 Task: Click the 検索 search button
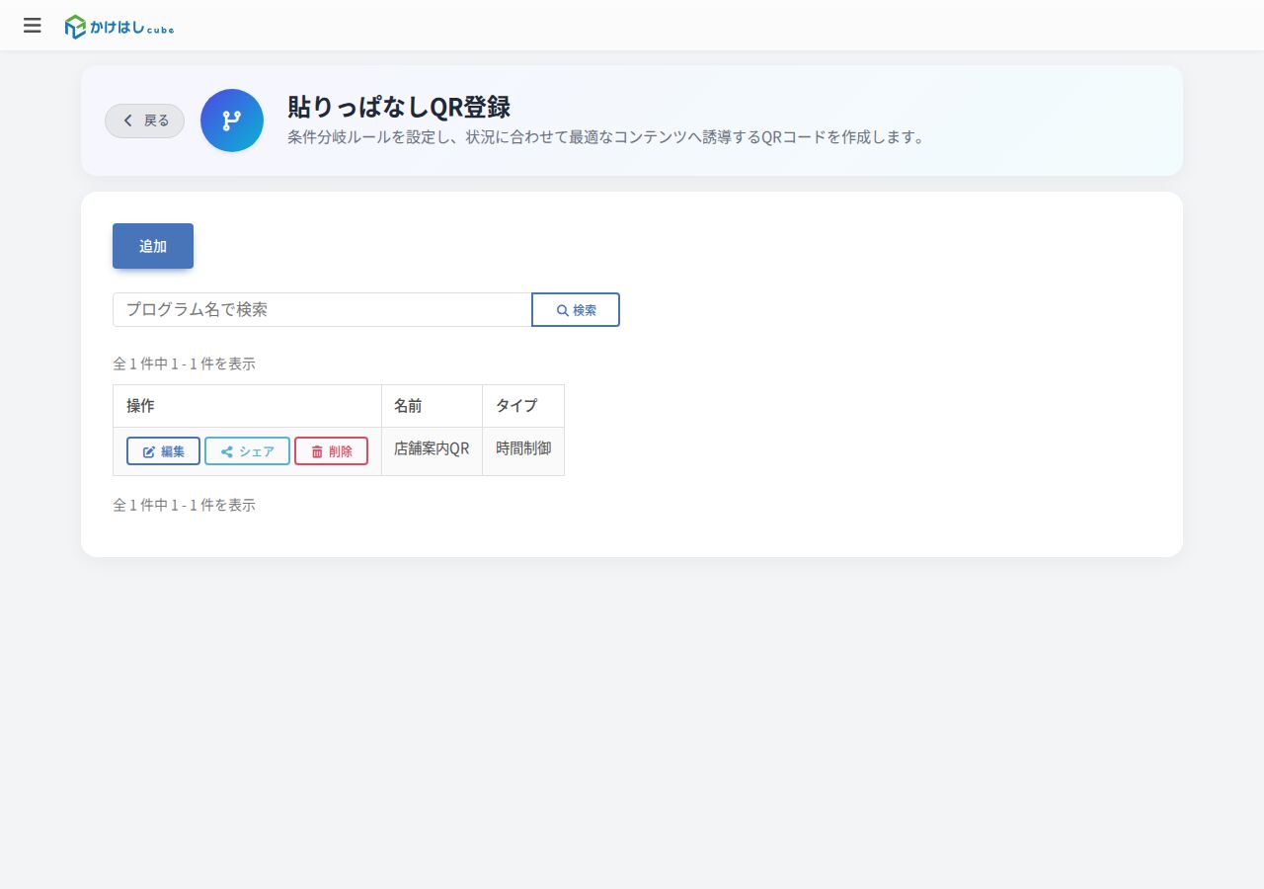[x=576, y=309]
